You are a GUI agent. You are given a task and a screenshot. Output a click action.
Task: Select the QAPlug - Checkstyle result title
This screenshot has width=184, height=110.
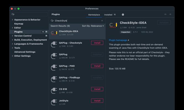click(x=70, y=43)
